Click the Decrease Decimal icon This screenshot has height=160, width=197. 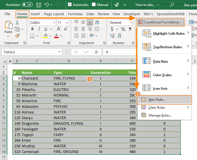119,36
